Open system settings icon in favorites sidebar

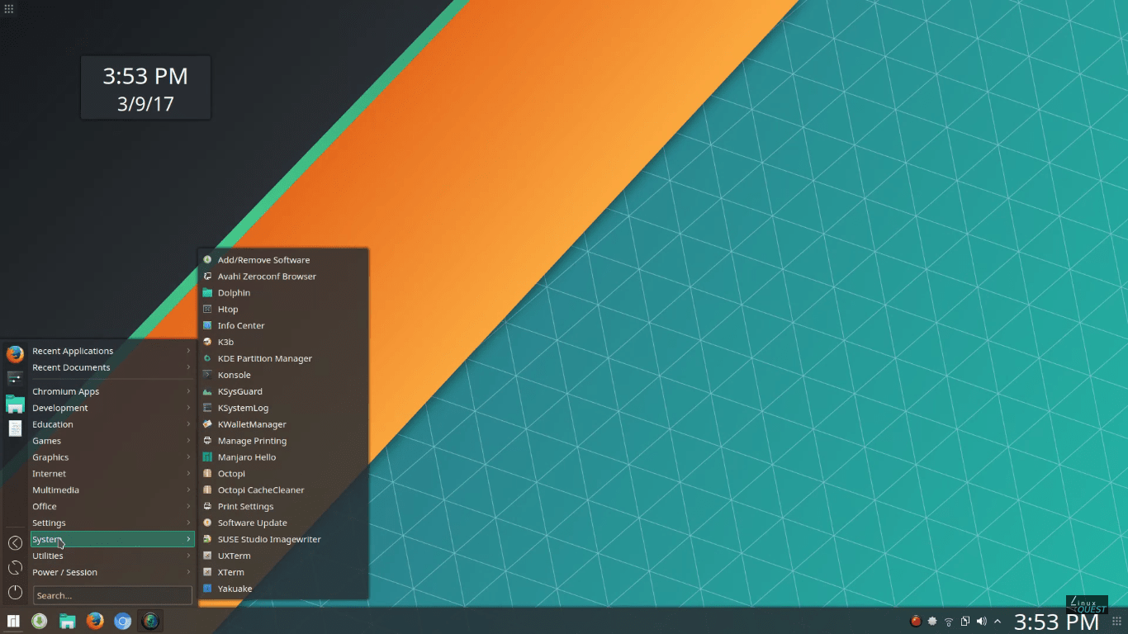click(15, 378)
